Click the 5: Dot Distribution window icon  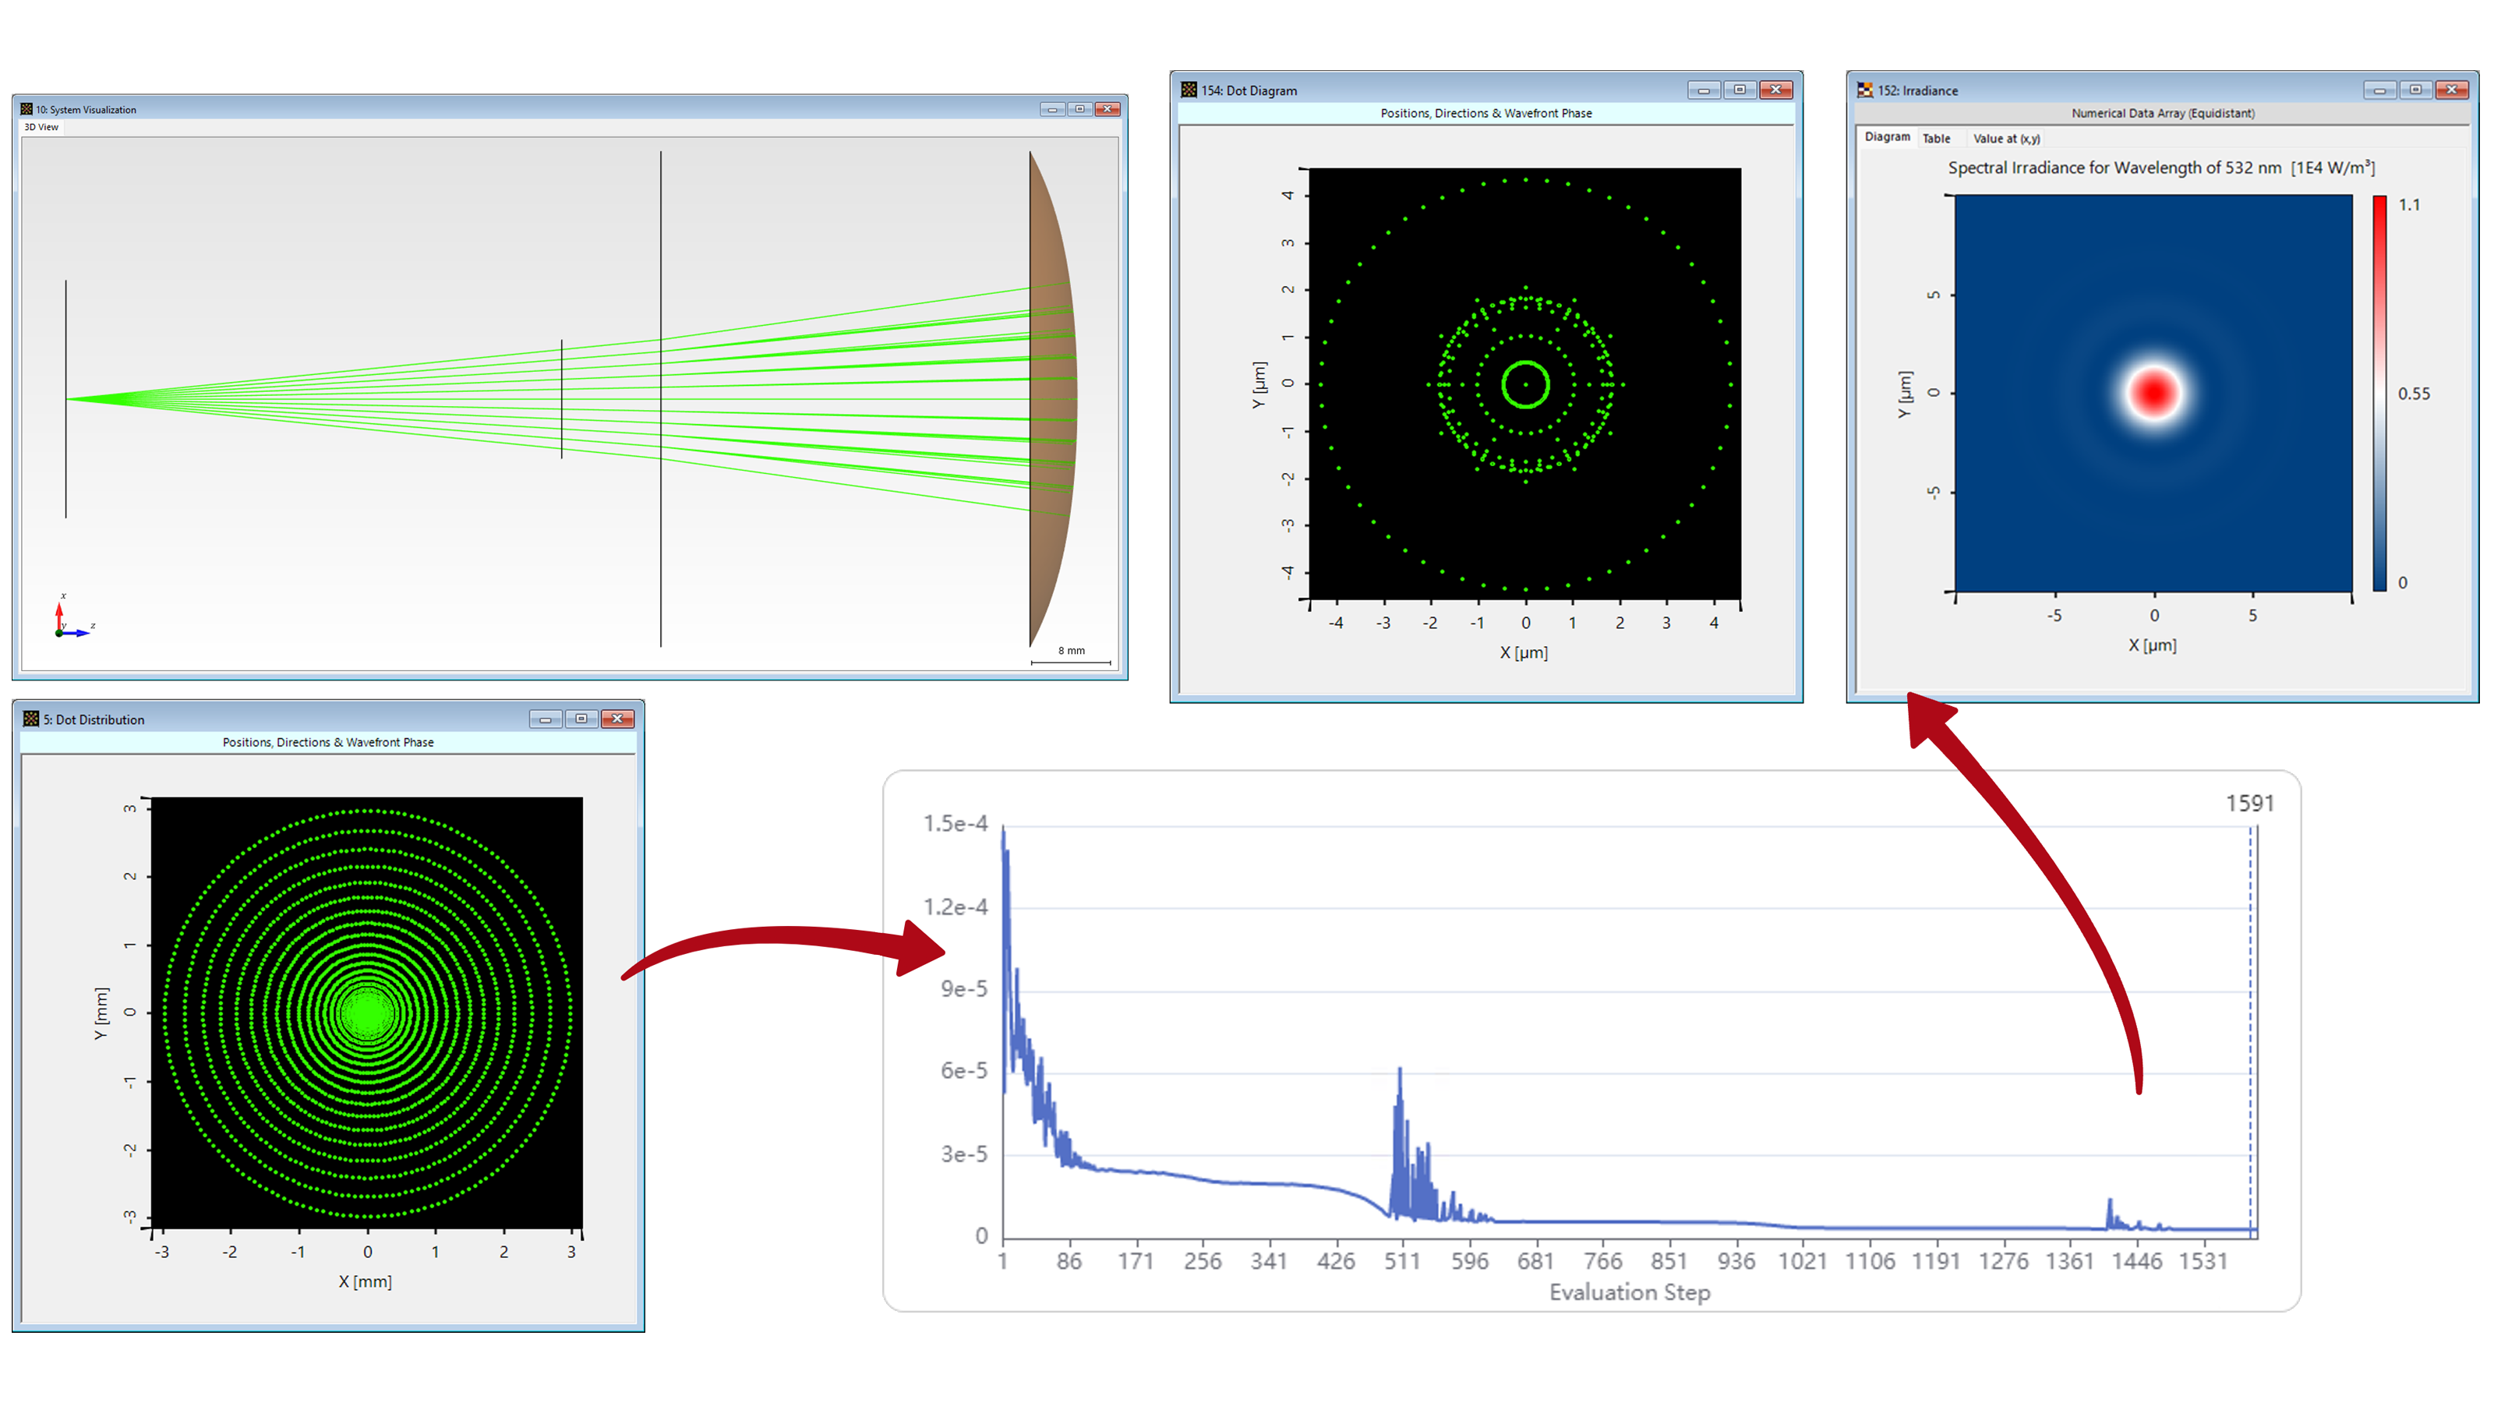(x=31, y=719)
